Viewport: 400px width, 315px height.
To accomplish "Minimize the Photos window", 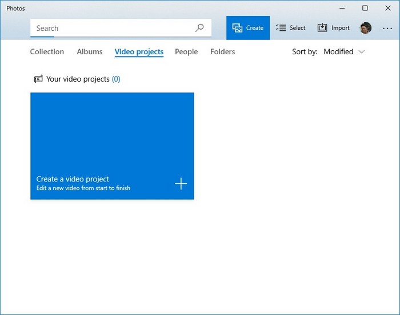I will (342, 8).
